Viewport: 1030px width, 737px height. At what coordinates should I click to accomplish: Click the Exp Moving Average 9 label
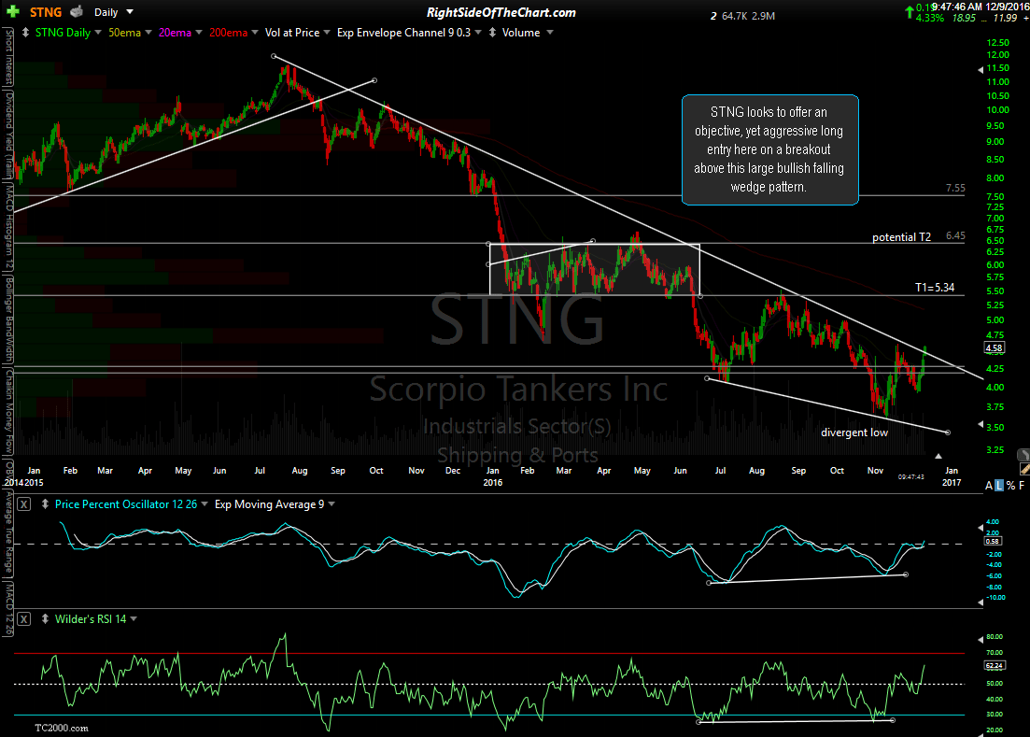point(269,503)
